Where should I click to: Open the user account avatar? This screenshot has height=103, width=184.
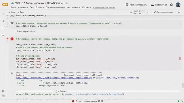[178, 5]
